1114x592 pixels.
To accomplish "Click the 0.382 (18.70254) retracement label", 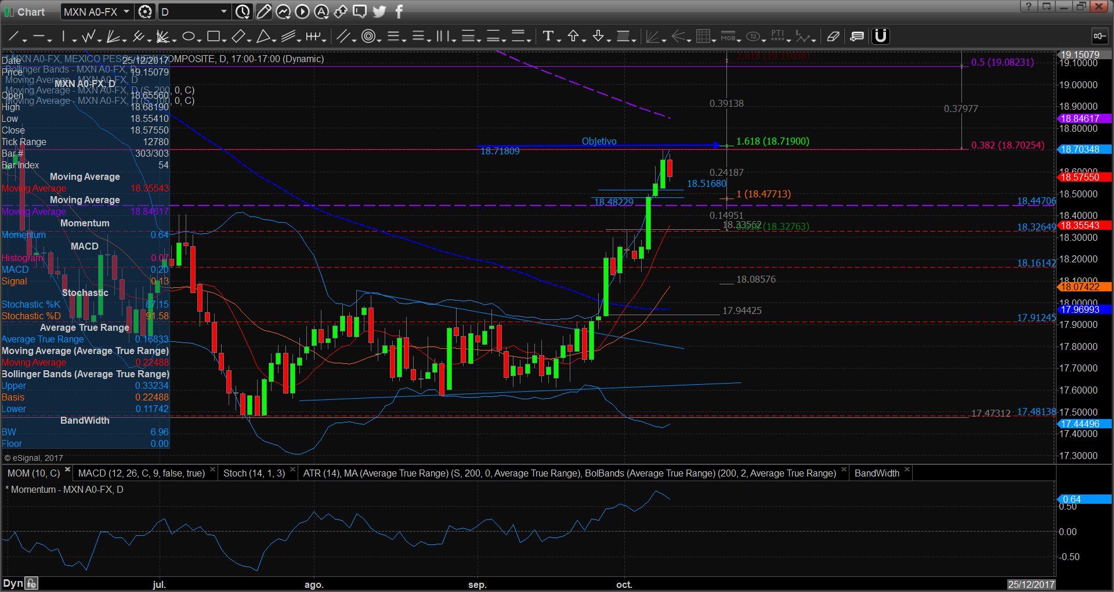I will (x=1007, y=145).
